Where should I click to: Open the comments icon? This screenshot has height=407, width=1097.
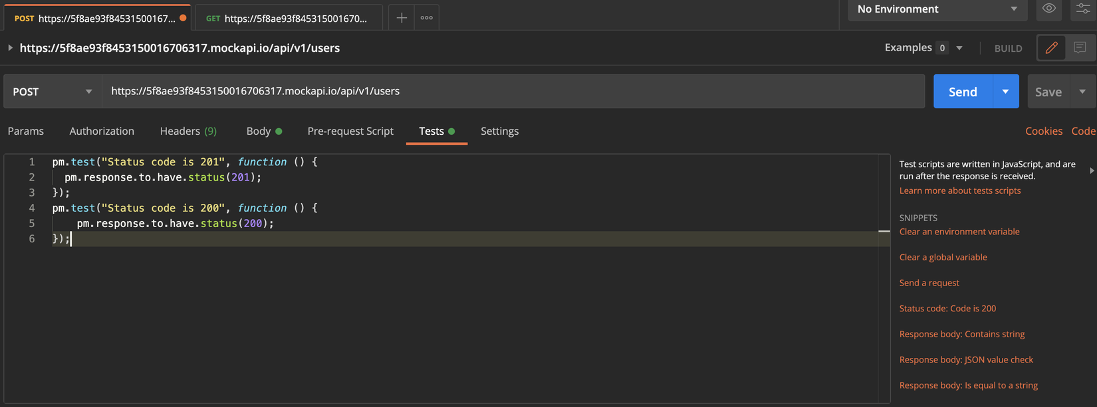pos(1080,48)
